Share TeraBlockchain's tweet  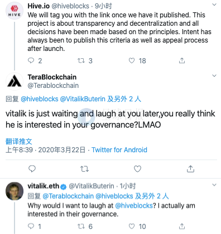pos(190,169)
